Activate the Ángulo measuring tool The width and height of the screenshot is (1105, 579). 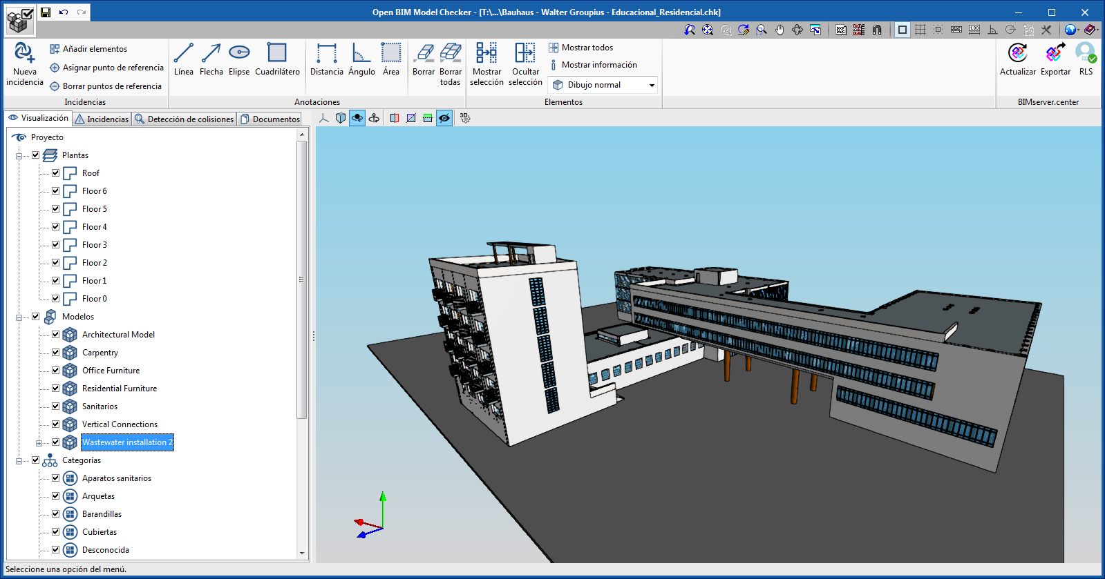pyautogui.click(x=361, y=53)
